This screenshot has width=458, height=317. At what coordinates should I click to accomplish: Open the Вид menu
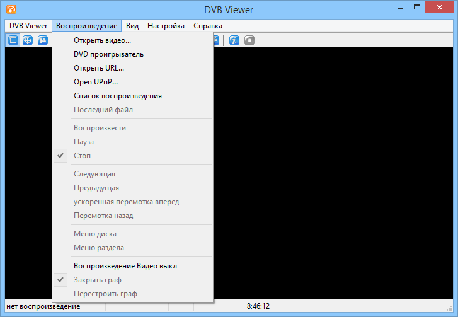[x=132, y=26]
